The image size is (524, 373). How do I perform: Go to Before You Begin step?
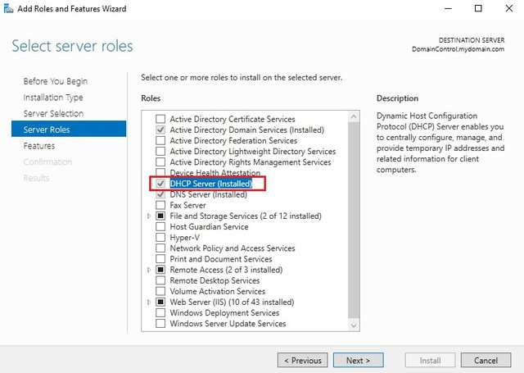pyautogui.click(x=56, y=81)
